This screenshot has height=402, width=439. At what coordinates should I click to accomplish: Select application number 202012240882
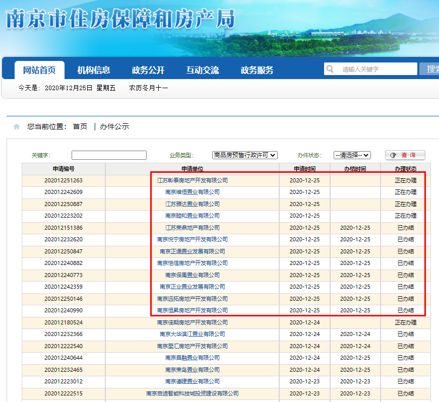64,263
